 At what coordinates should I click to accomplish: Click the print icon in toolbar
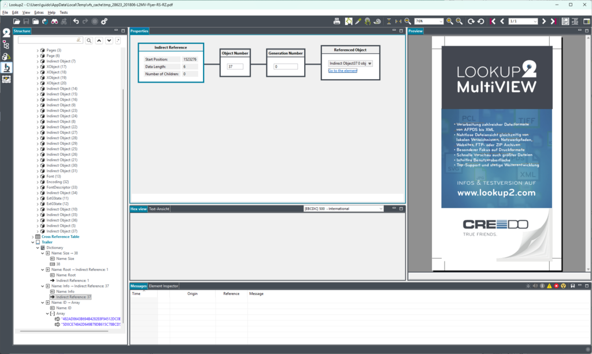pyautogui.click(x=337, y=21)
